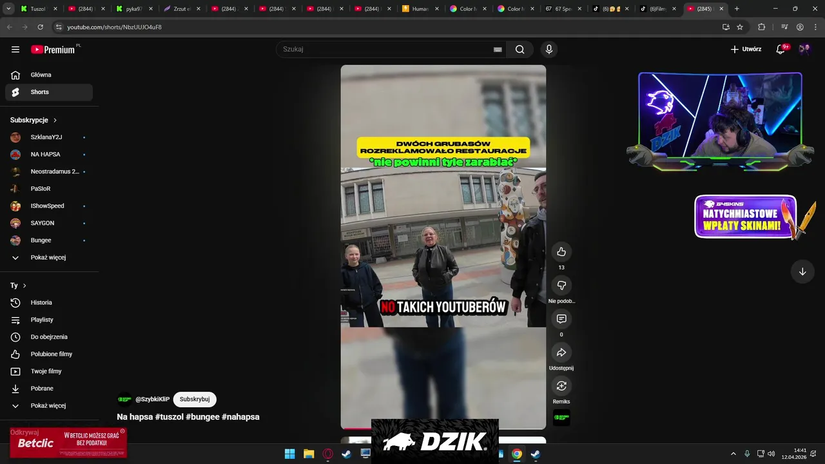Start voice search with the microphone
This screenshot has width=825, height=464.
(548, 49)
